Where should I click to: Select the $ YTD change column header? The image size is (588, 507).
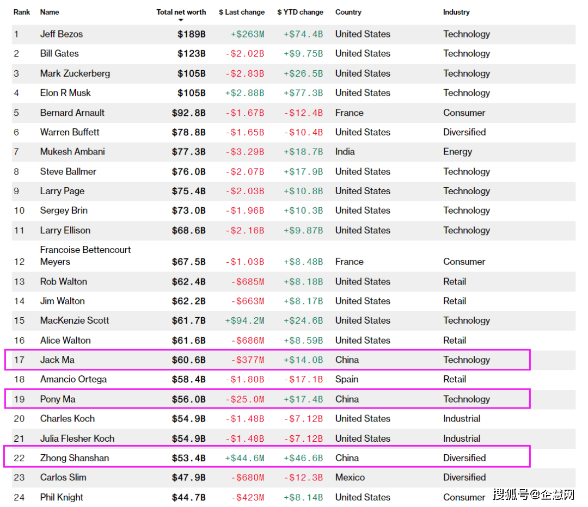(x=300, y=12)
